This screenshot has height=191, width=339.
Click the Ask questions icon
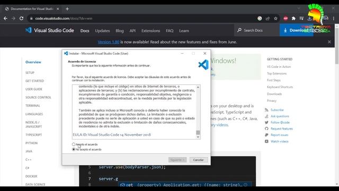point(266,116)
